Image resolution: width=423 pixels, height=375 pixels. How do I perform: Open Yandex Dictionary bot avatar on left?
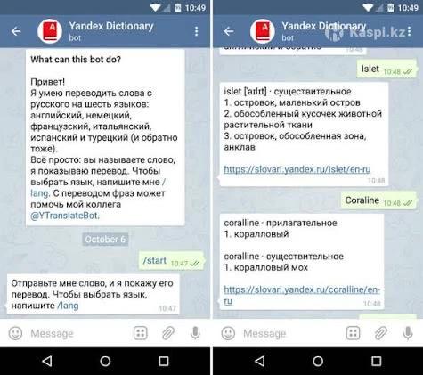point(50,31)
